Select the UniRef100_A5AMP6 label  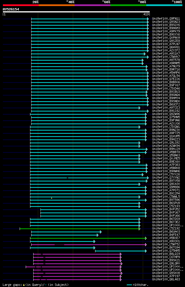click(166, 73)
